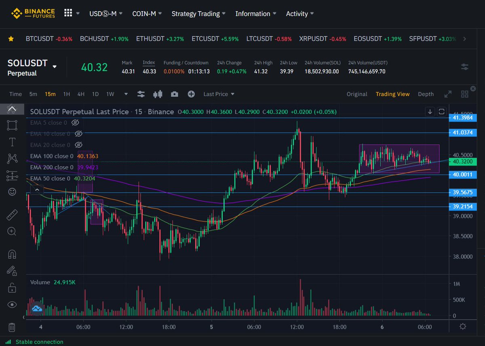Open chart technical indicators settings icon
Screen dimensions: 485x346
(x=141, y=94)
